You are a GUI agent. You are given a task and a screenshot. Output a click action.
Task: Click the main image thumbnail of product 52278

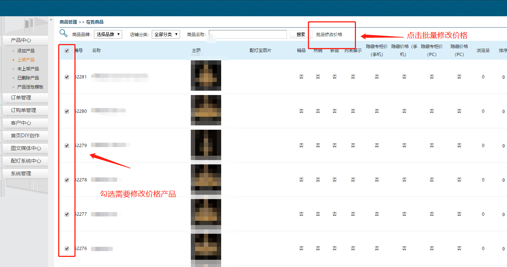(206, 180)
